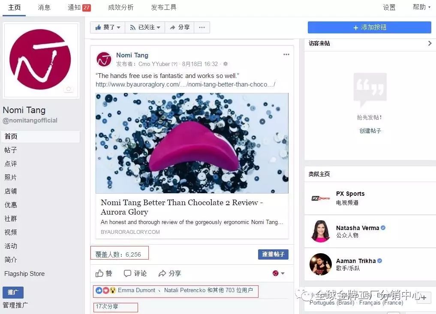
Task: Open the 消息 tab
Action: coord(44,7)
